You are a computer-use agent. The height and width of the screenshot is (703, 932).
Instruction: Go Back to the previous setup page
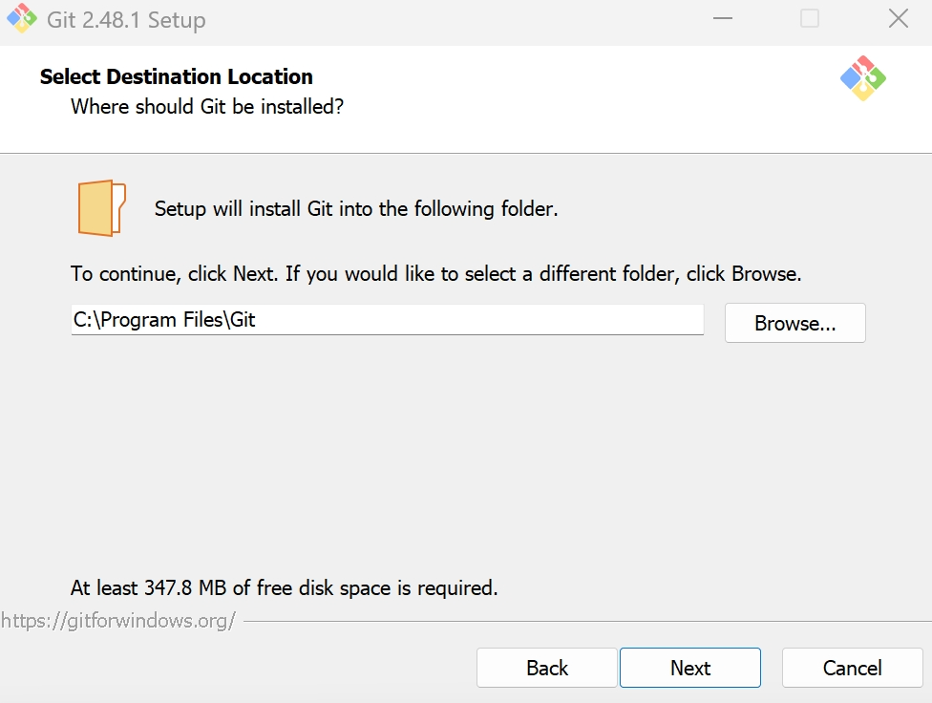[x=546, y=668]
